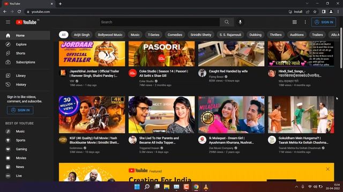The image size is (343, 192).
Task: Open Explore in sidebar
Action: click(25, 44)
